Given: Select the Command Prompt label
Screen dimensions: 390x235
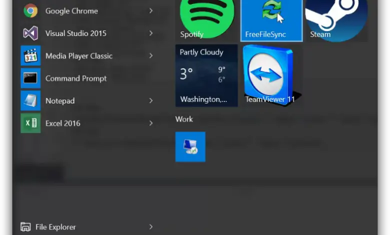Looking at the screenshot, I should pyautogui.click(x=76, y=78).
